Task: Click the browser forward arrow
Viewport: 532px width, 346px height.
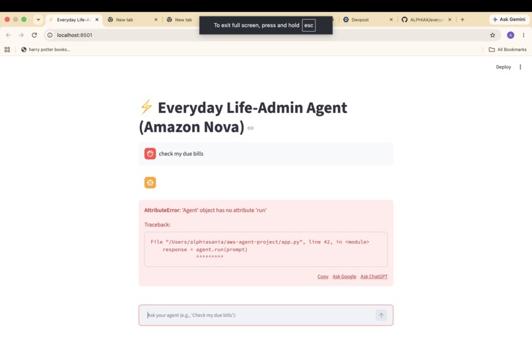Action: [x=21, y=35]
